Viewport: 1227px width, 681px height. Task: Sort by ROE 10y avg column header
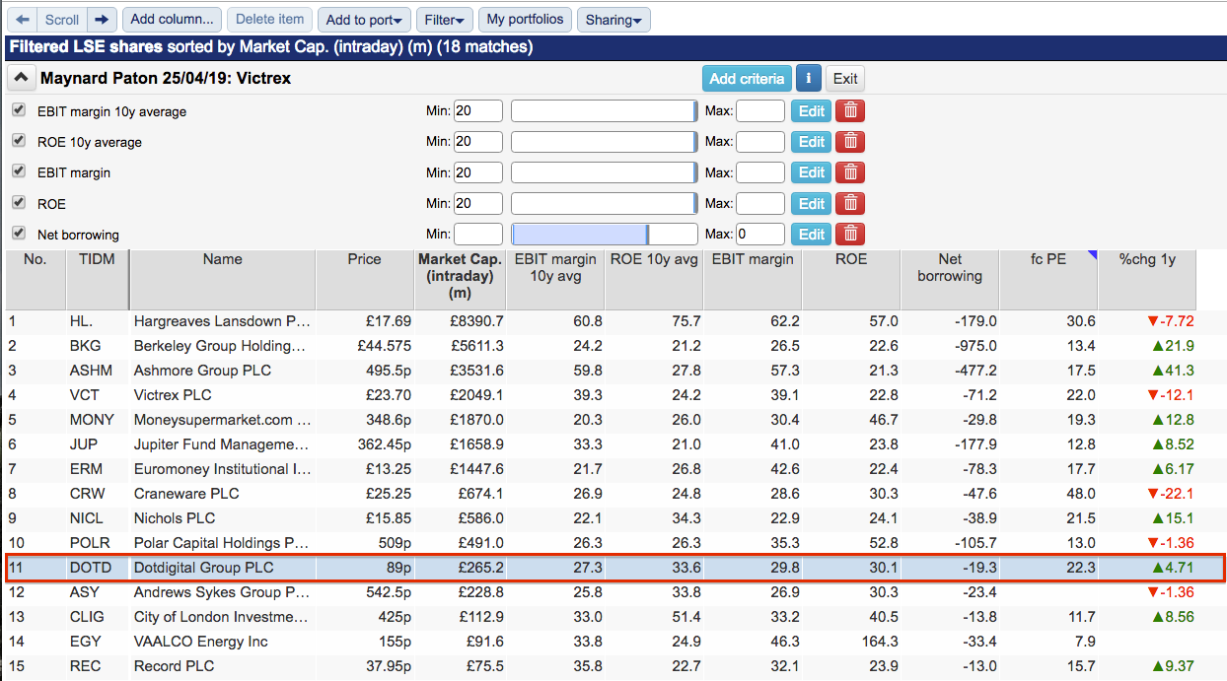[x=654, y=279]
